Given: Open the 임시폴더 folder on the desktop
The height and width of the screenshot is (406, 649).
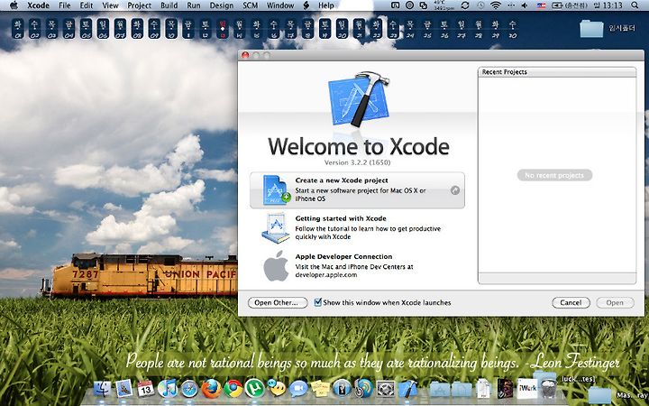Looking at the screenshot, I should (x=592, y=29).
